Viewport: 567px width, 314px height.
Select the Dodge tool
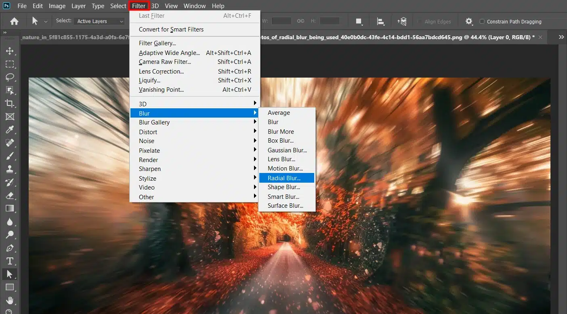(x=10, y=235)
